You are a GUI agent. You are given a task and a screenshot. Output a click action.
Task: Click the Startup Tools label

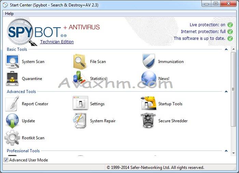[x=170, y=104]
